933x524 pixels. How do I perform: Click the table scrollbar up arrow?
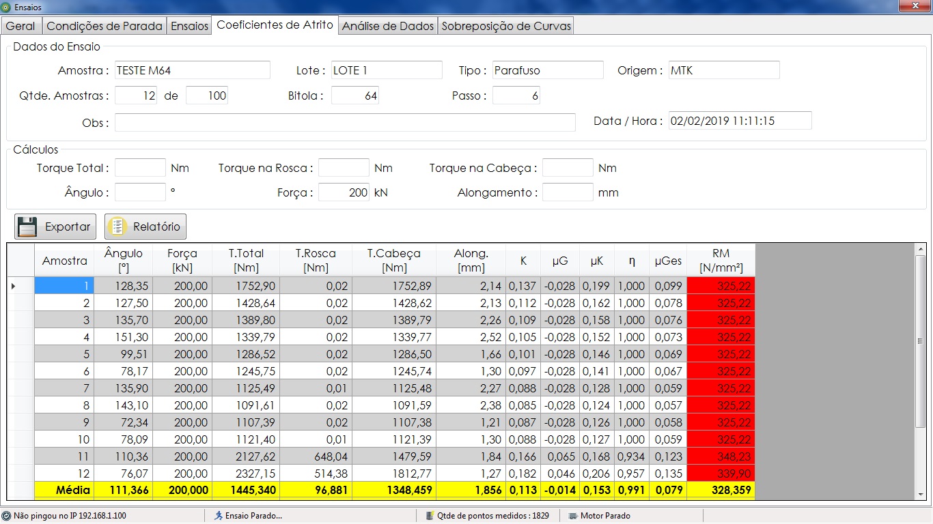click(921, 250)
